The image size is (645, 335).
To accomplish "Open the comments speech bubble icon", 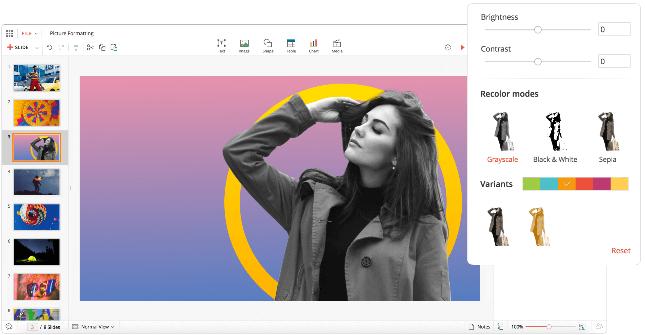I will point(9,327).
